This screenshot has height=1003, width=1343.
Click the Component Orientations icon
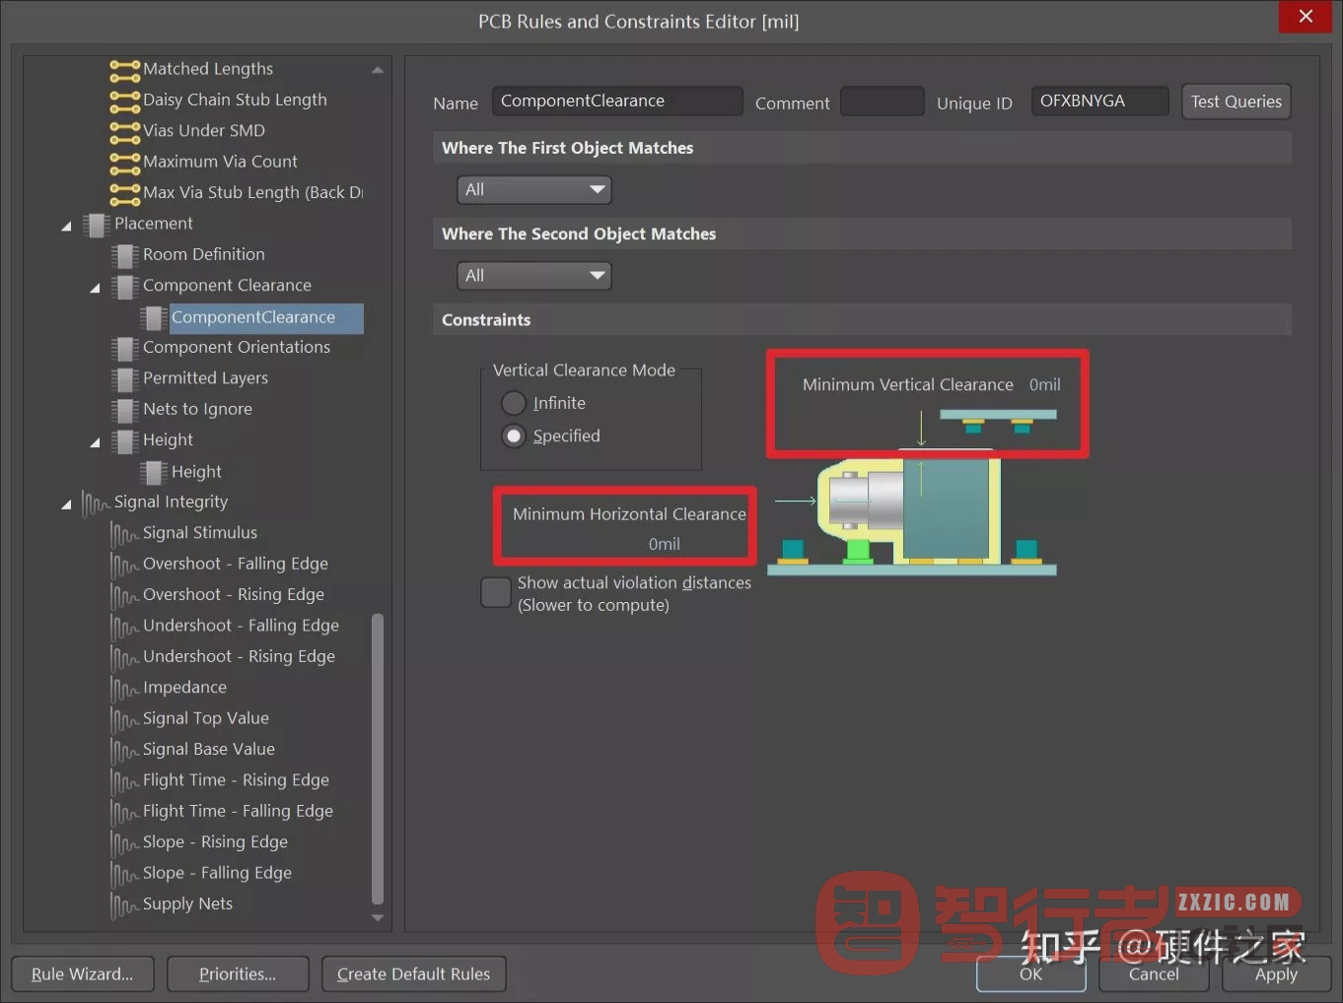point(124,348)
